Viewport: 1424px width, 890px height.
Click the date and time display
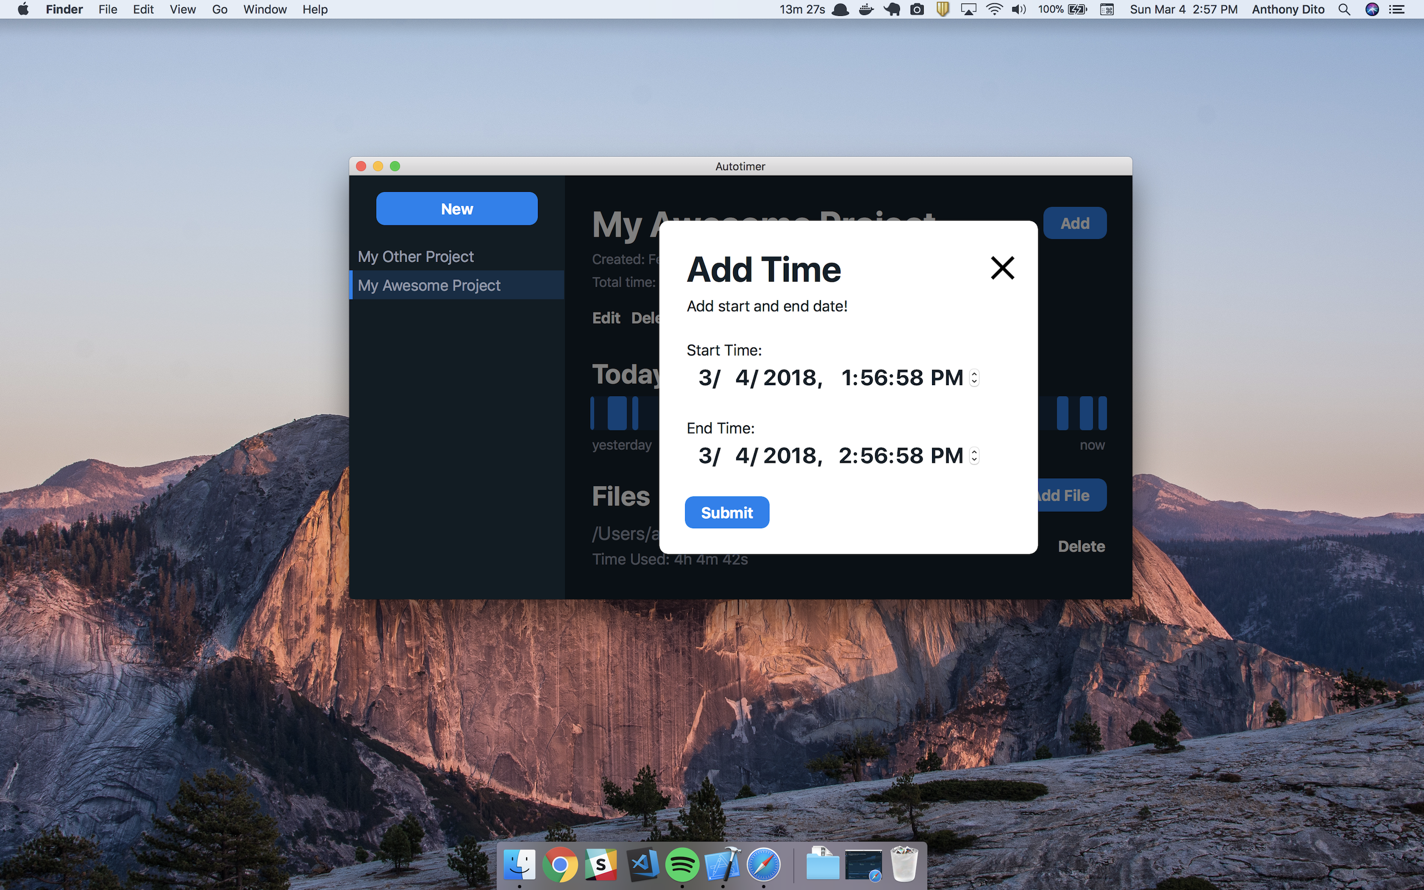tap(1183, 9)
